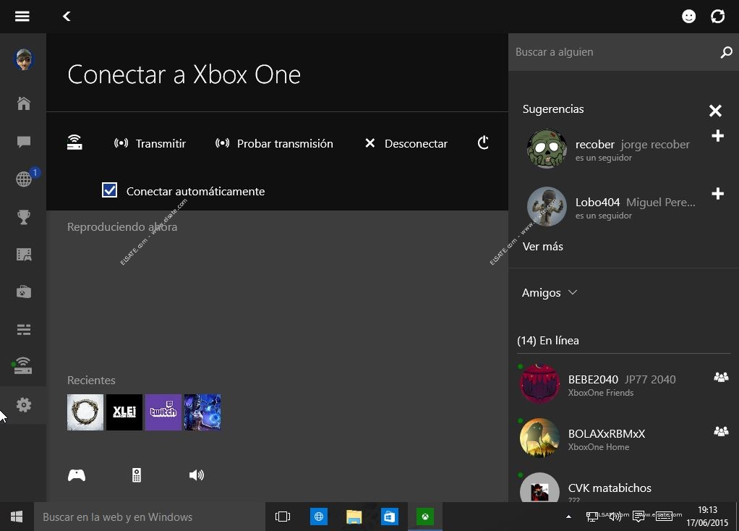
Task: Click Desconectar button
Action: [x=406, y=143]
